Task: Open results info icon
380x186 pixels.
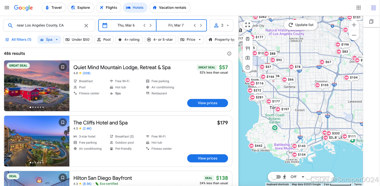Action: pos(229,54)
